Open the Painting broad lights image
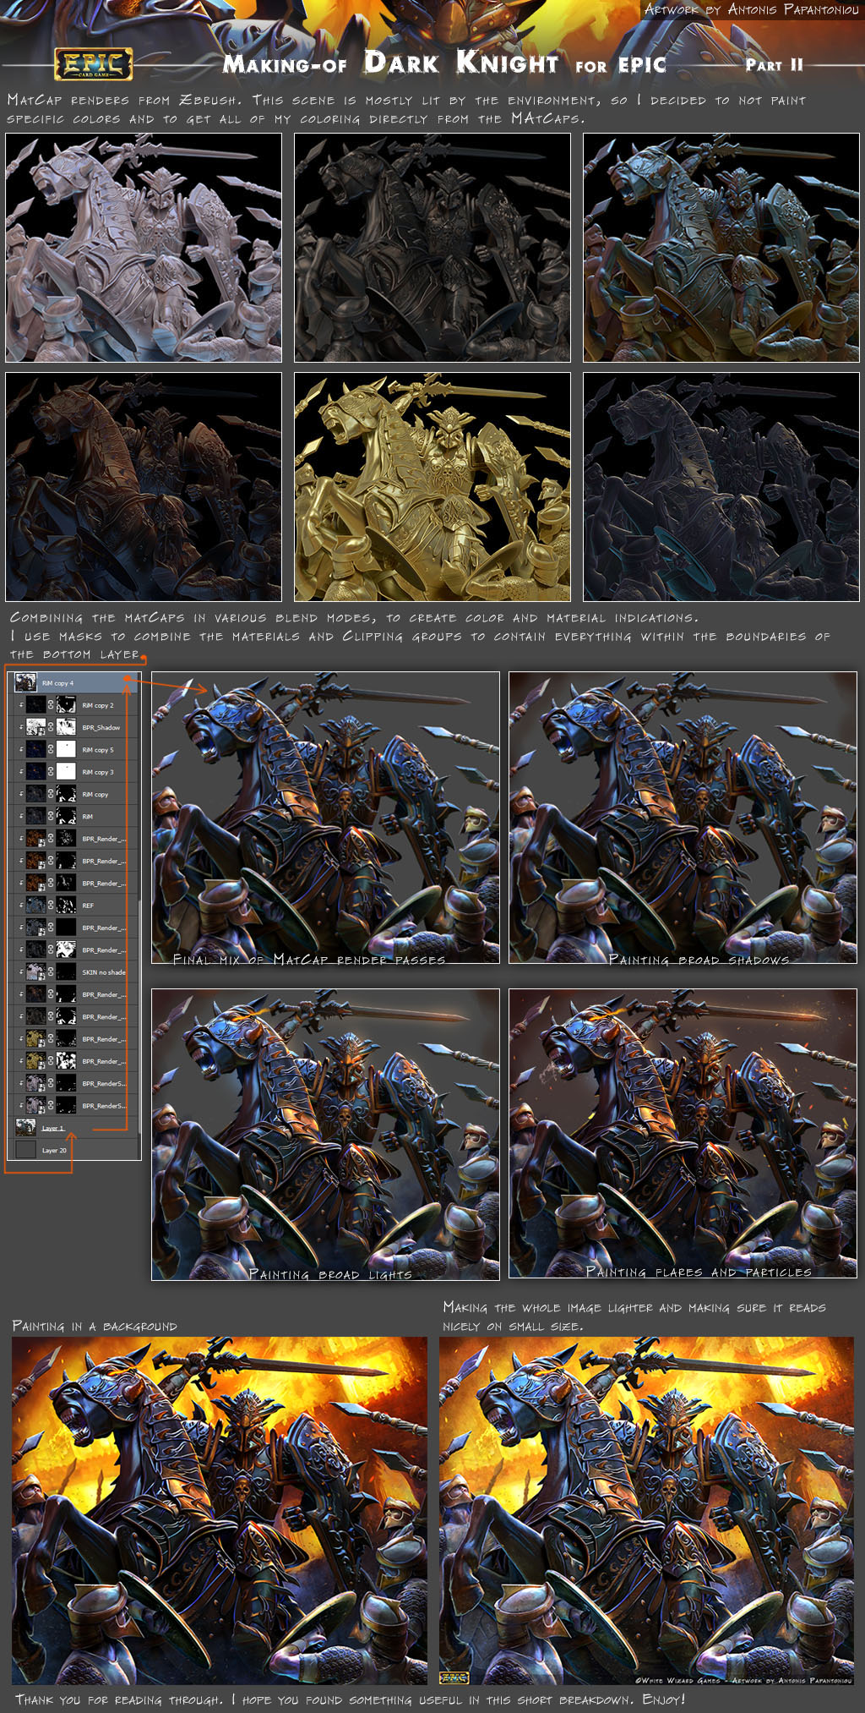Viewport: 865px width, 1713px height. [325, 1134]
